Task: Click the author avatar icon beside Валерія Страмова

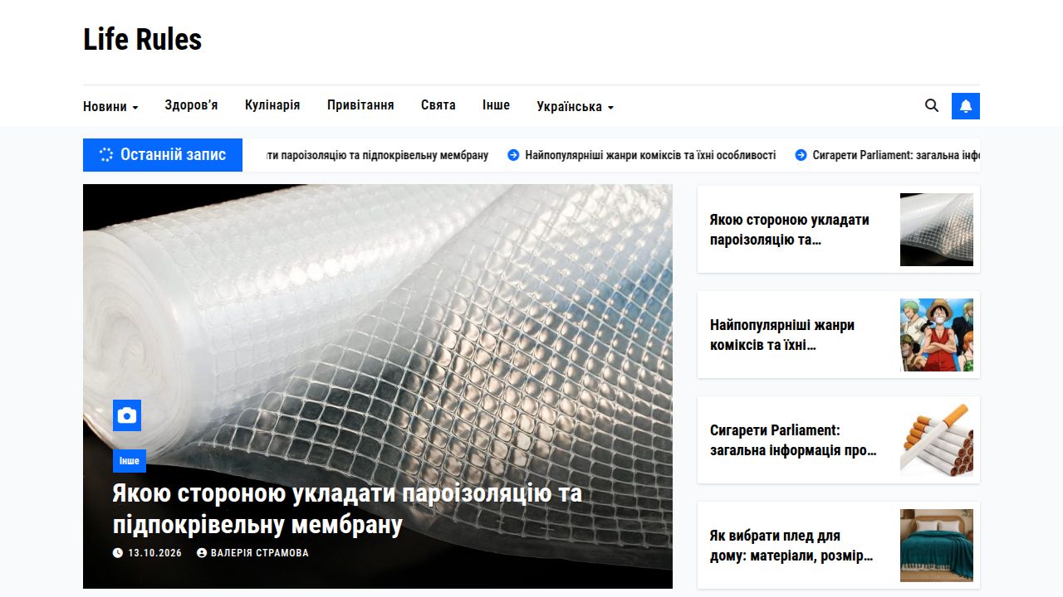Action: pyautogui.click(x=202, y=553)
